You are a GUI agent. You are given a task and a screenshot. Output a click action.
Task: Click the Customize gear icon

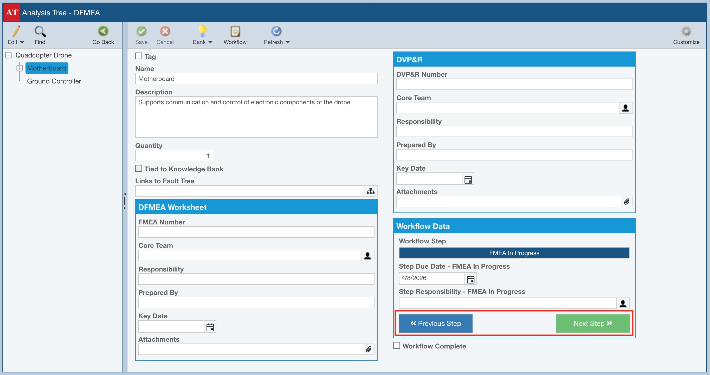(x=686, y=31)
